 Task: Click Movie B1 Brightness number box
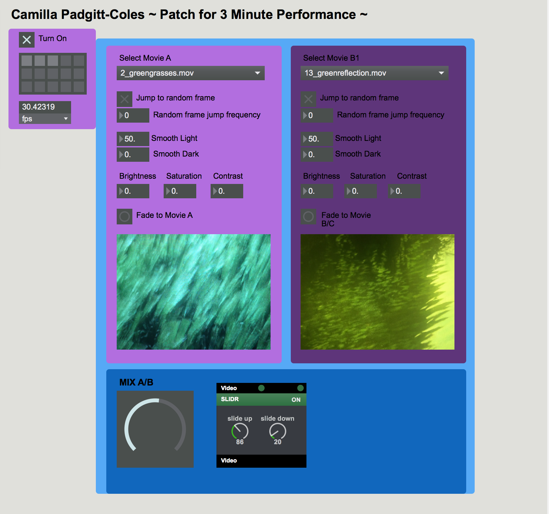click(317, 191)
